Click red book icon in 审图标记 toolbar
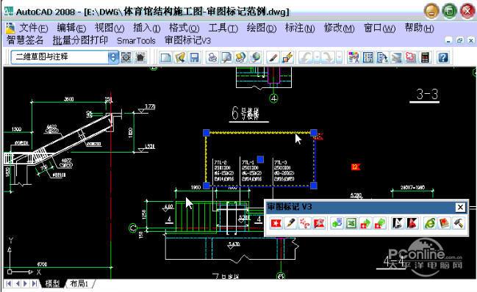 point(444,223)
